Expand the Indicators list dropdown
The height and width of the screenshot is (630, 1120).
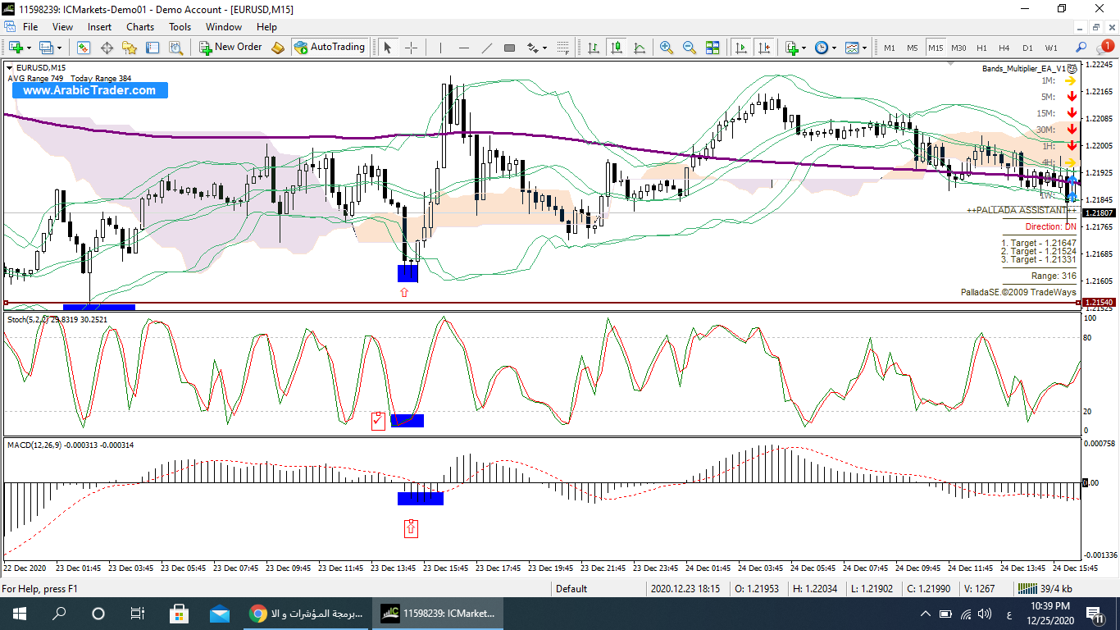[804, 48]
